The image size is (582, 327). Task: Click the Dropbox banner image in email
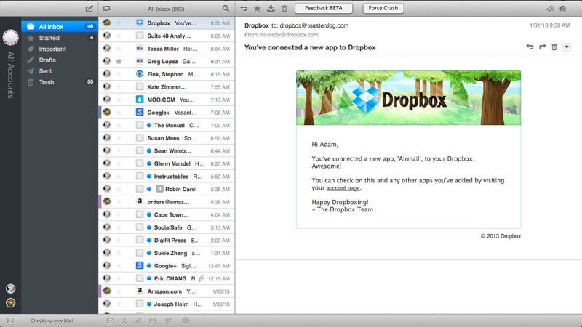pyautogui.click(x=408, y=98)
